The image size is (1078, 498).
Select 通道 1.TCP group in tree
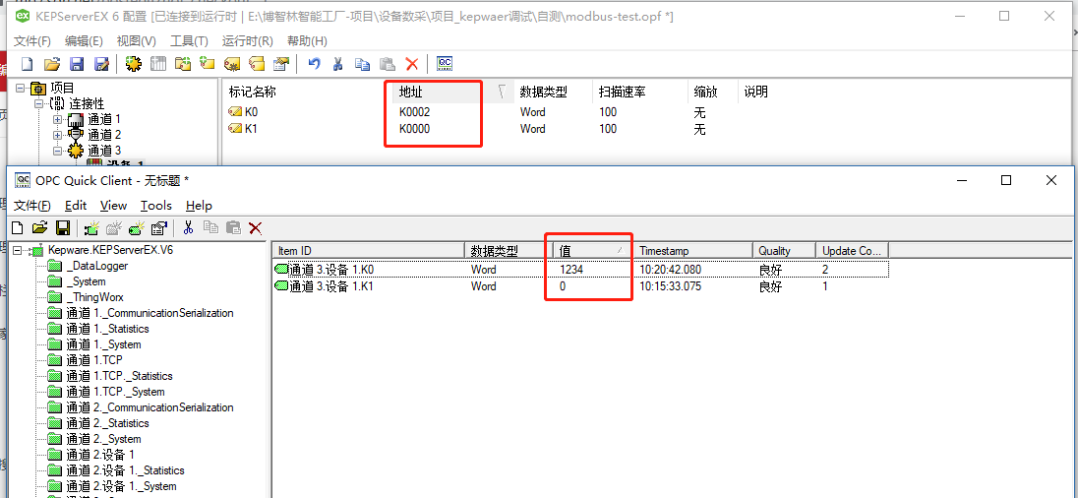[93, 360]
